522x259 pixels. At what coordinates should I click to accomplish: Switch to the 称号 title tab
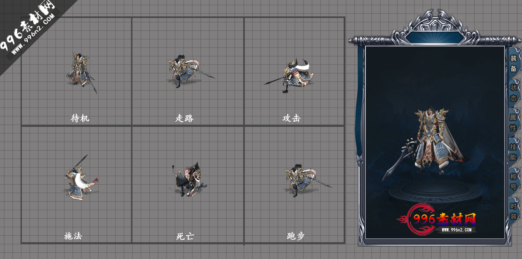pos(513,181)
